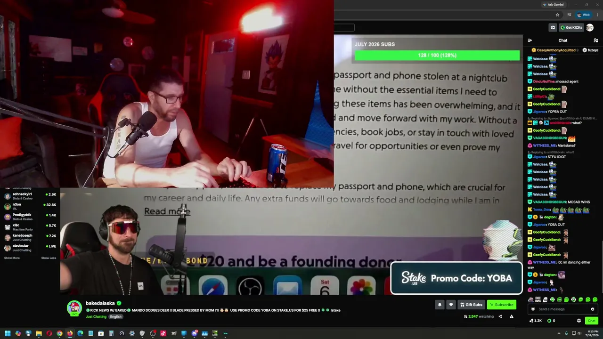Open Opera browser from the taskbar
The height and width of the screenshot is (339, 603).
pyautogui.click(x=49, y=334)
